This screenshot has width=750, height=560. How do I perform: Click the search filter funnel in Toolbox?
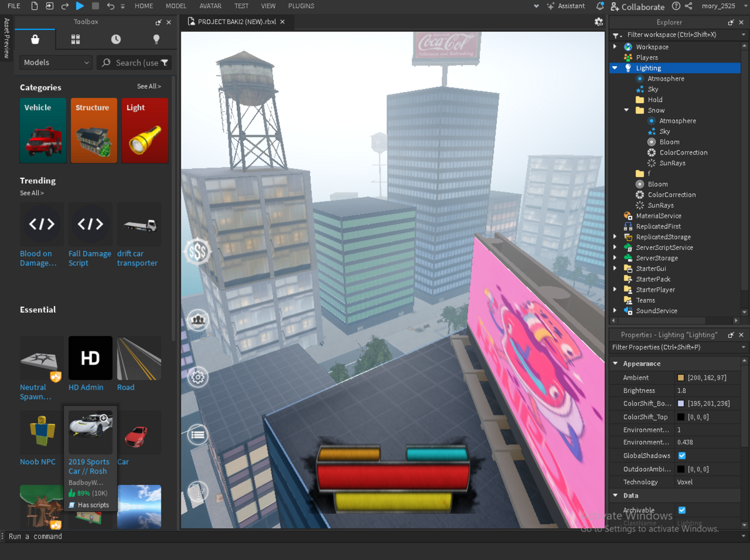164,63
